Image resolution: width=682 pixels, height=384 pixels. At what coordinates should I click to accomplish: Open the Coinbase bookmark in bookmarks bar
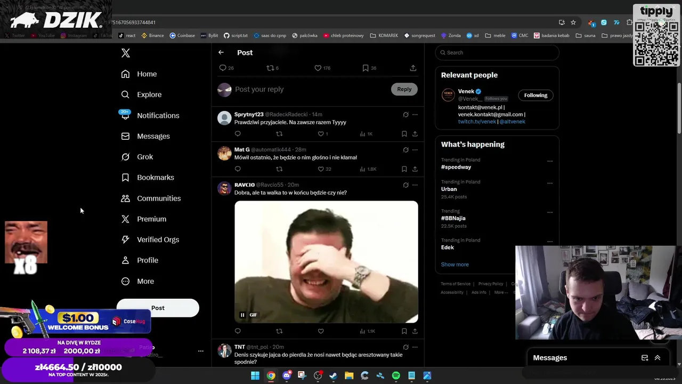[x=182, y=36]
